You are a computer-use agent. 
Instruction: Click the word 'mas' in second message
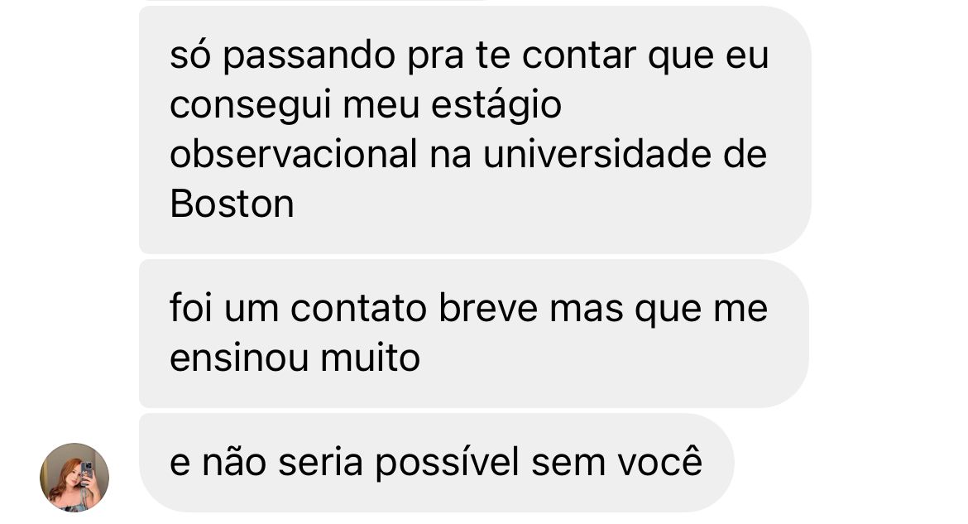pos(586,310)
